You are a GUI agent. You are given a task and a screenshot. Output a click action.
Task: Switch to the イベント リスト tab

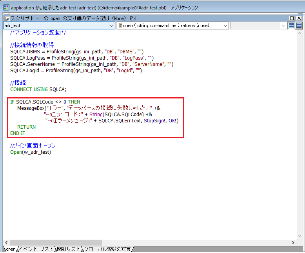point(36,249)
